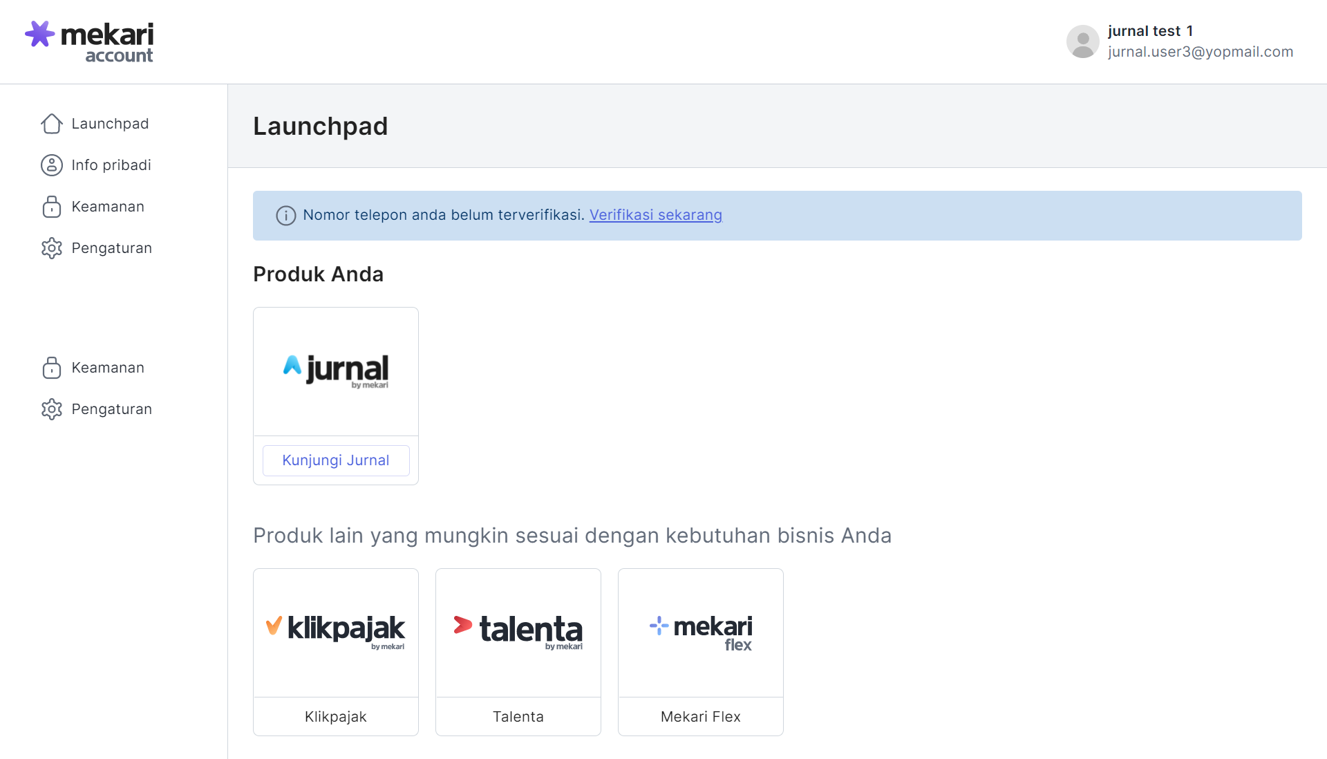1327x759 pixels.
Task: Click the Jurnal product logo
Action: pos(336,371)
